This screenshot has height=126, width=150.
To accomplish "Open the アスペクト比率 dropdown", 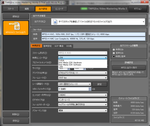I will pos(82,73).
